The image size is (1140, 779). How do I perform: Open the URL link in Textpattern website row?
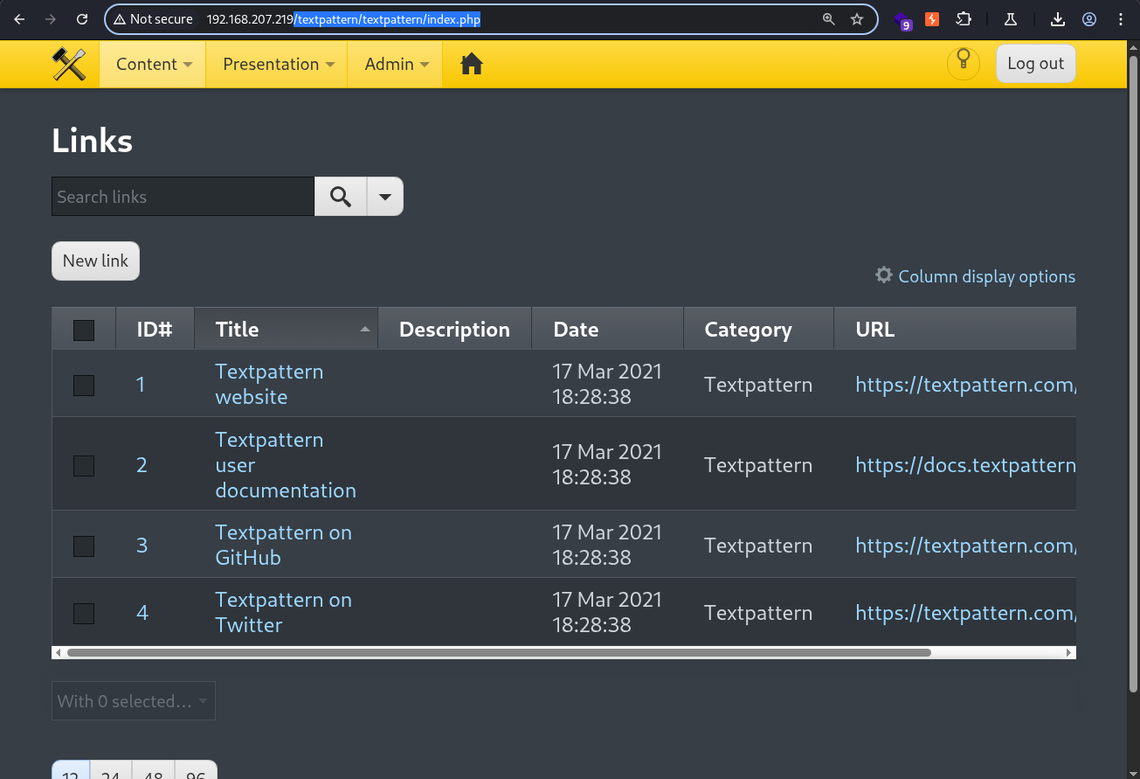965,385
